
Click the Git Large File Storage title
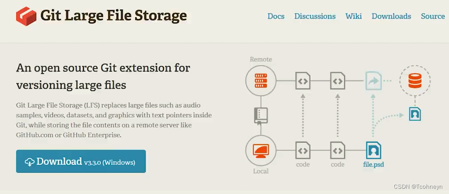click(113, 15)
